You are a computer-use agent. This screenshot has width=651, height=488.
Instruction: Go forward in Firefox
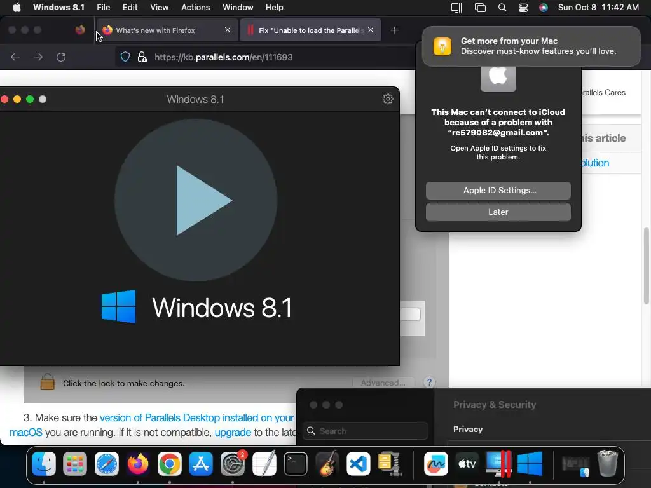pos(38,57)
